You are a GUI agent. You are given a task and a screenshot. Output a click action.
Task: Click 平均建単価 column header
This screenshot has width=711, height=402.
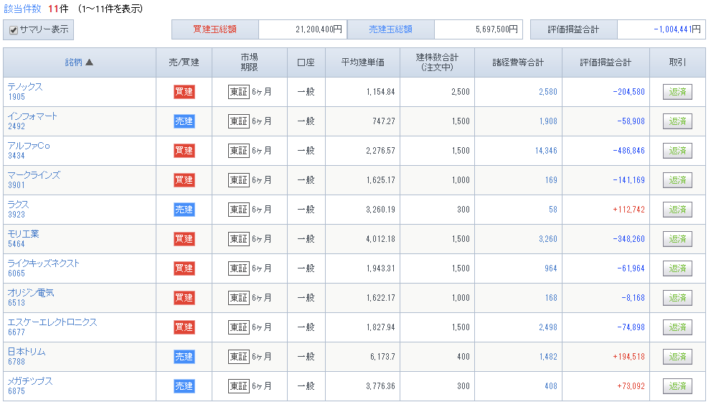tap(363, 62)
